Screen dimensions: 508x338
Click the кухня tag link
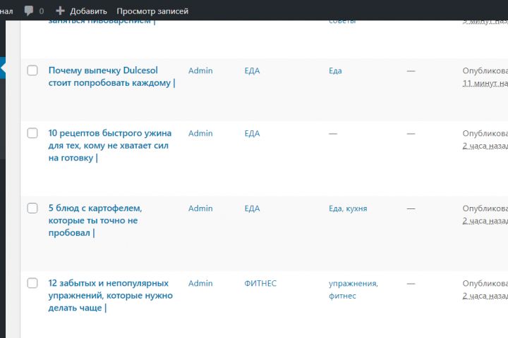point(356,208)
